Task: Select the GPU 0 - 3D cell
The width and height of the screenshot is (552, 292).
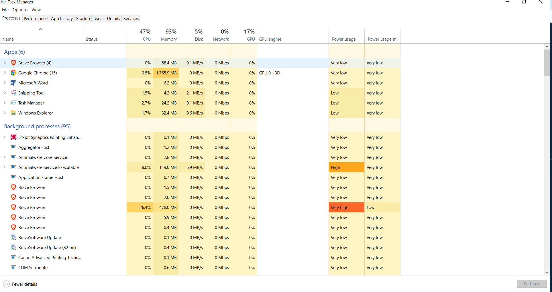Action: (x=293, y=73)
